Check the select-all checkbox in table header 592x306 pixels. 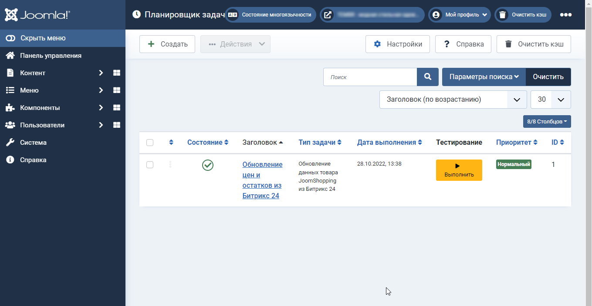pos(150,142)
